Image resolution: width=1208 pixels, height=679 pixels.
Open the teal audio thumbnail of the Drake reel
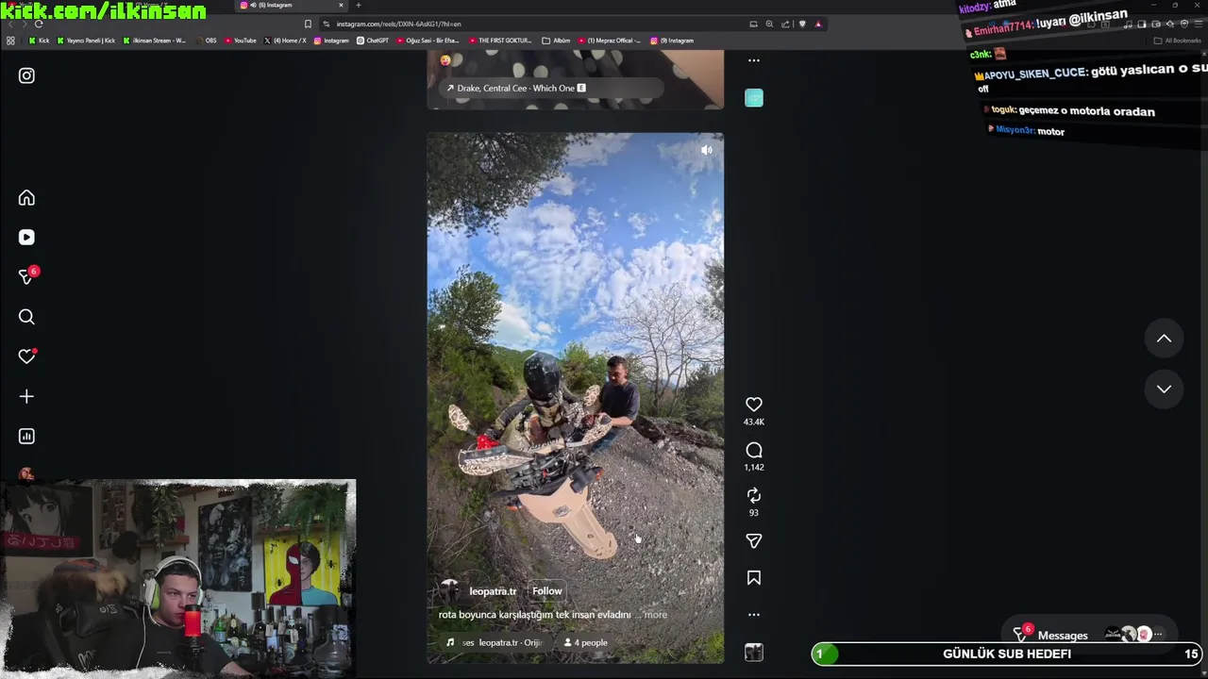tap(753, 98)
